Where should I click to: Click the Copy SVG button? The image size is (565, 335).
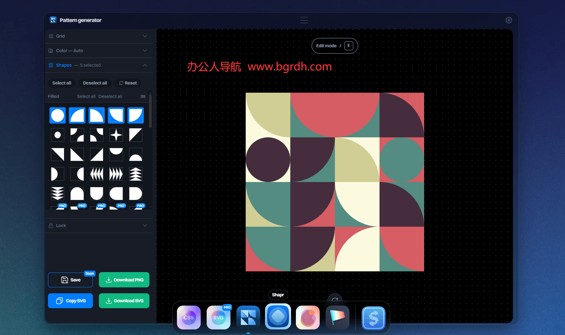point(70,301)
